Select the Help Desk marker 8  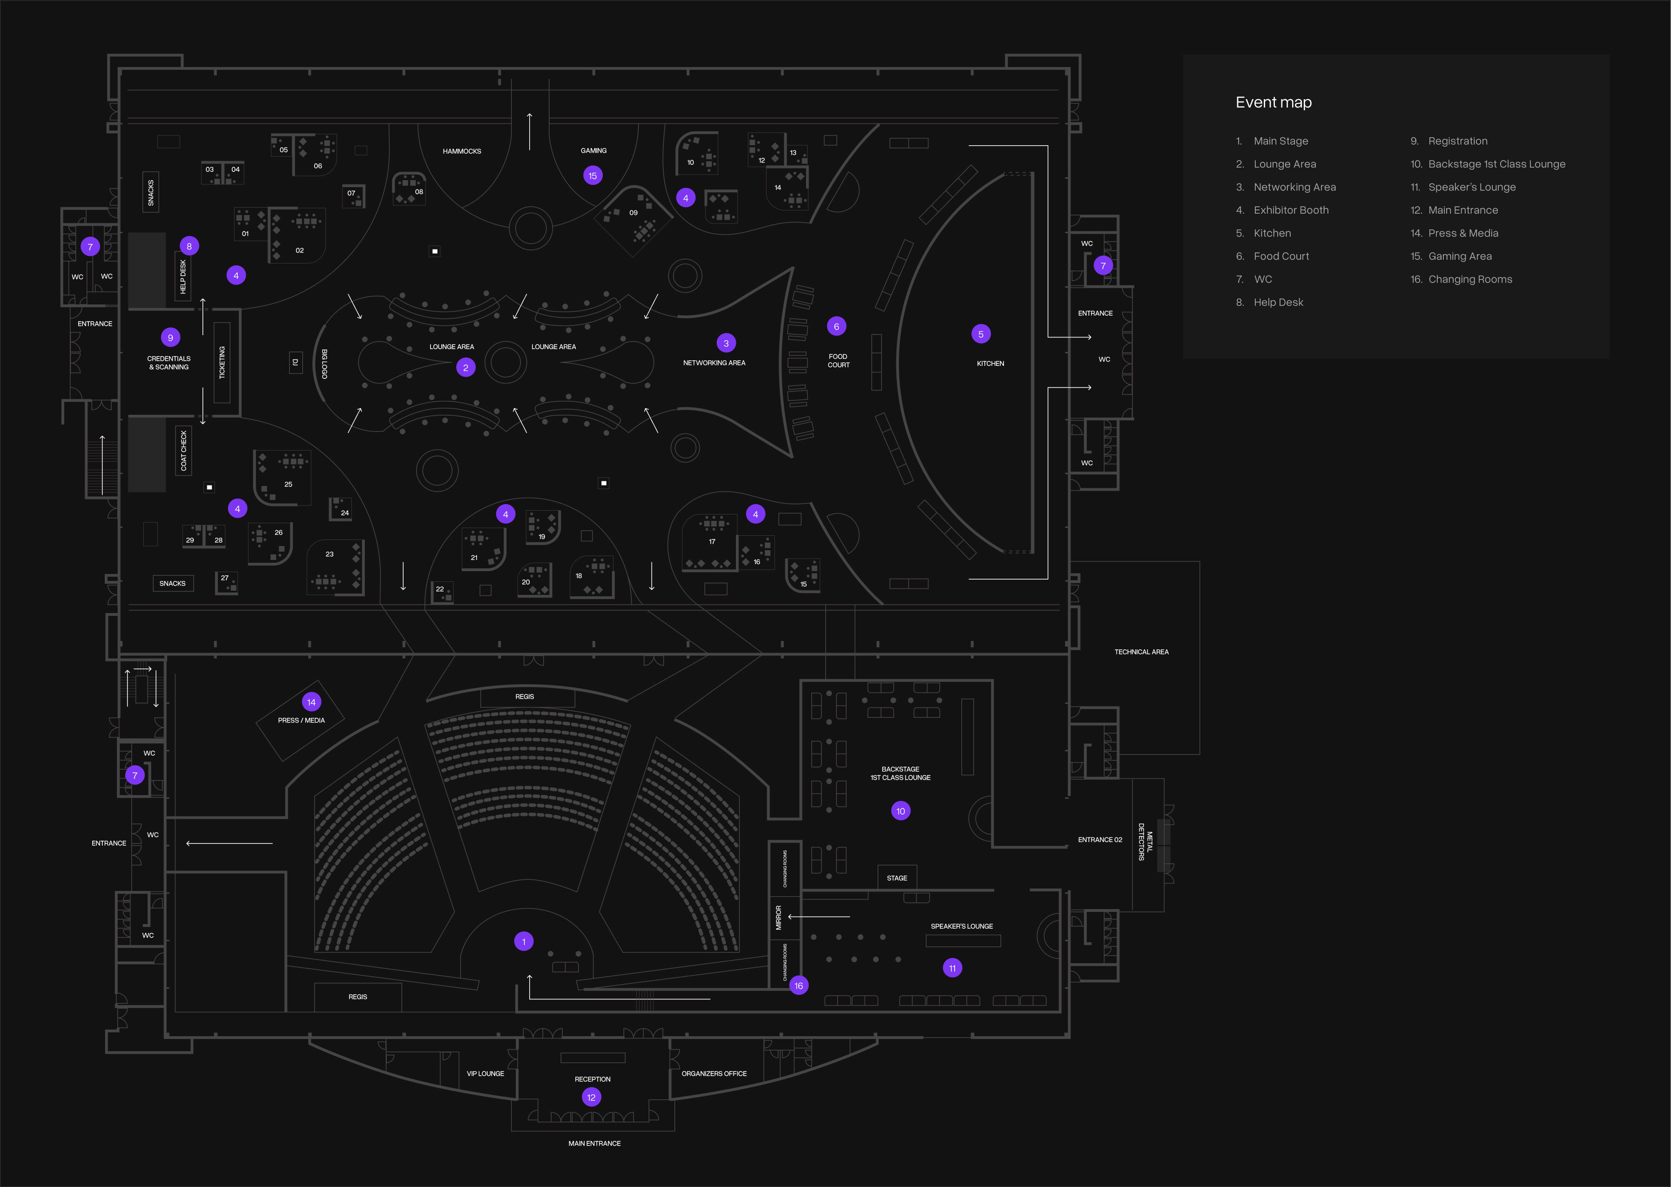(189, 246)
